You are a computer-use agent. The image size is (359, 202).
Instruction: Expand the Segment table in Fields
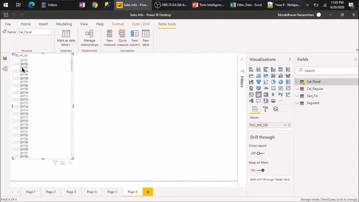pos(297,103)
